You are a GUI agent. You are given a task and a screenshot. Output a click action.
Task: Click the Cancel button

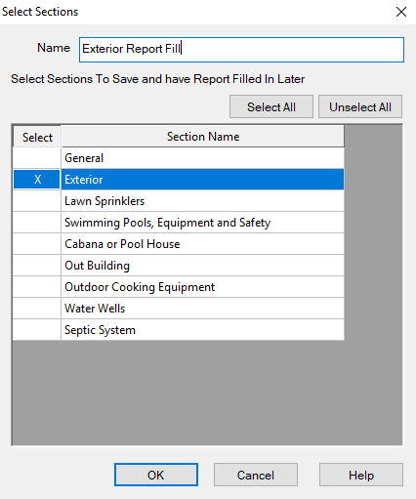pyautogui.click(x=256, y=475)
